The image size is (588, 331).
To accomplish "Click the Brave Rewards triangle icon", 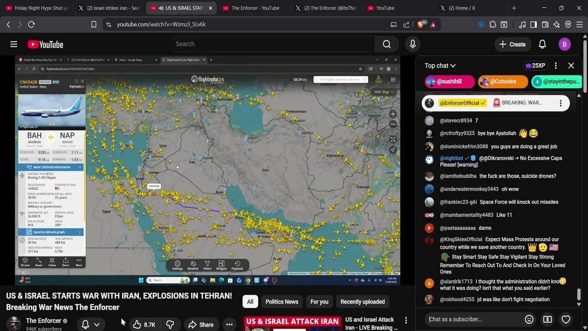I will (433, 24).
